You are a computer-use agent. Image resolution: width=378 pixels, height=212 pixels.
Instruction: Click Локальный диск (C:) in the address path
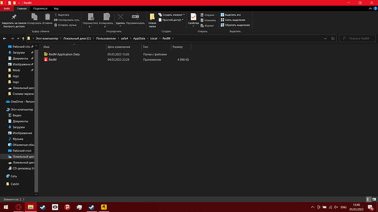tap(77, 38)
